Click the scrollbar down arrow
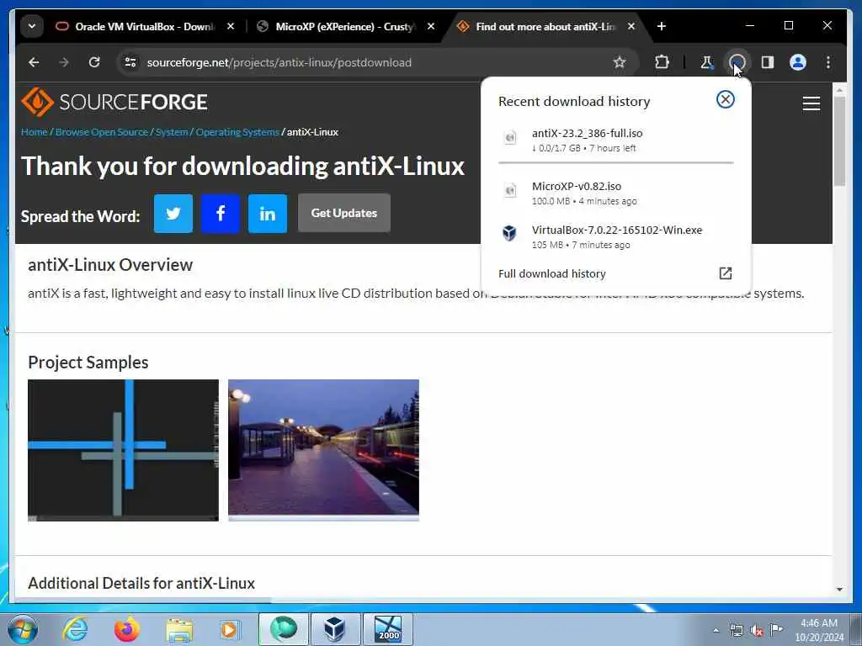The image size is (862, 646). pyautogui.click(x=839, y=590)
